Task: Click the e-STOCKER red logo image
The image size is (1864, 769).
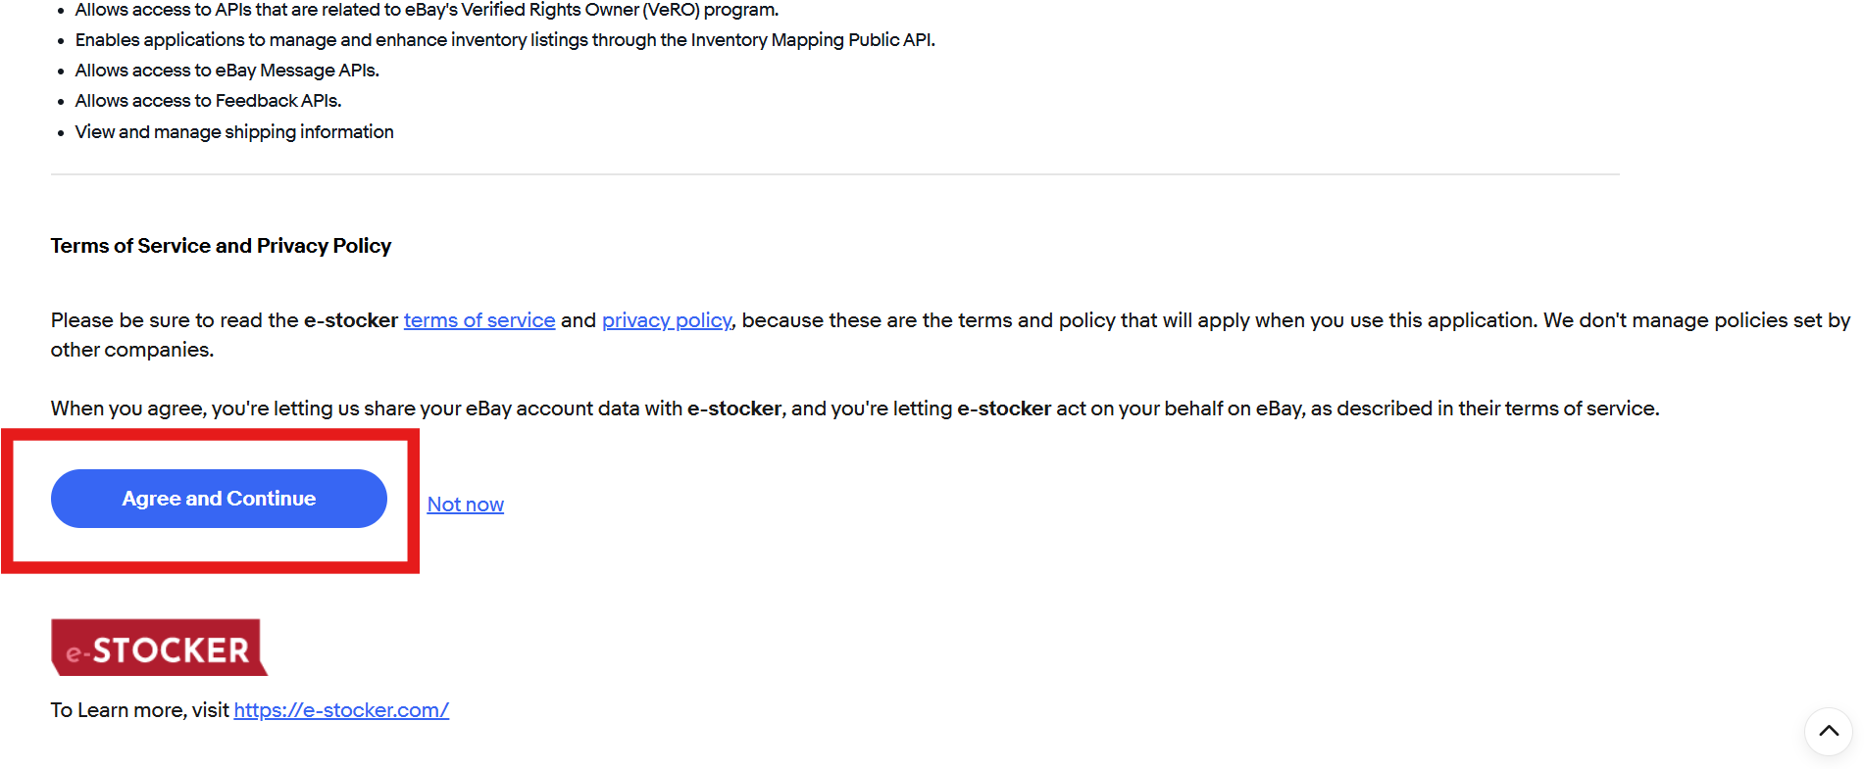Action: pos(158,648)
